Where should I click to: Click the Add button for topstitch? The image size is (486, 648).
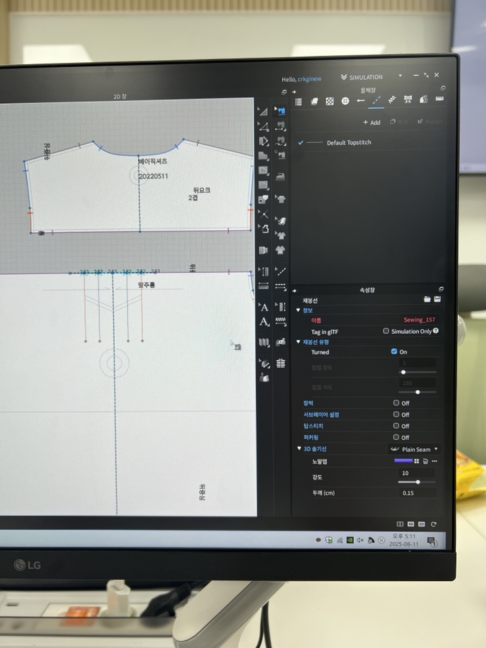click(371, 122)
